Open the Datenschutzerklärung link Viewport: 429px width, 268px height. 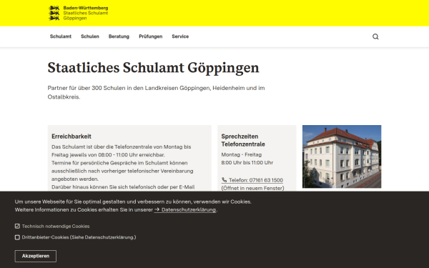coord(185,209)
